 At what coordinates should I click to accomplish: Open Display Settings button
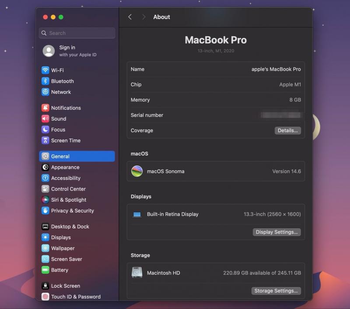tap(276, 232)
